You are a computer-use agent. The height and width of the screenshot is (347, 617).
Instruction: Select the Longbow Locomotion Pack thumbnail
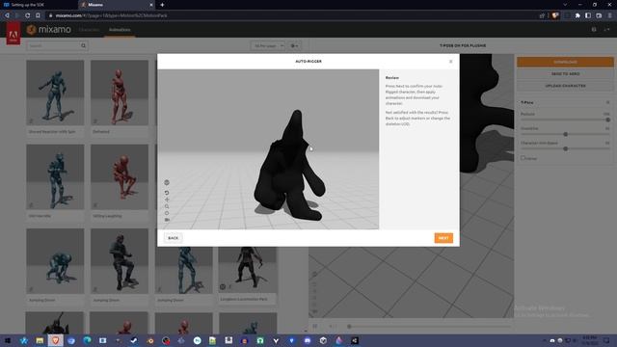pyautogui.click(x=248, y=270)
